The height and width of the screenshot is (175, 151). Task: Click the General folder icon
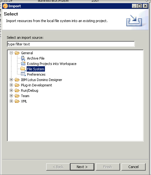click(x=17, y=53)
